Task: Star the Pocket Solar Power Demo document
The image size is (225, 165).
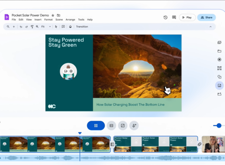Action: [x=53, y=15]
